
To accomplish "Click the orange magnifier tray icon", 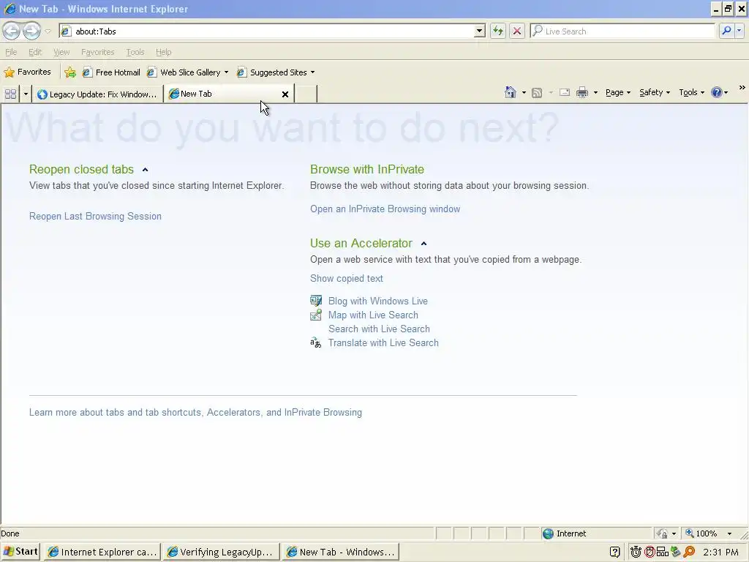I will tap(689, 552).
